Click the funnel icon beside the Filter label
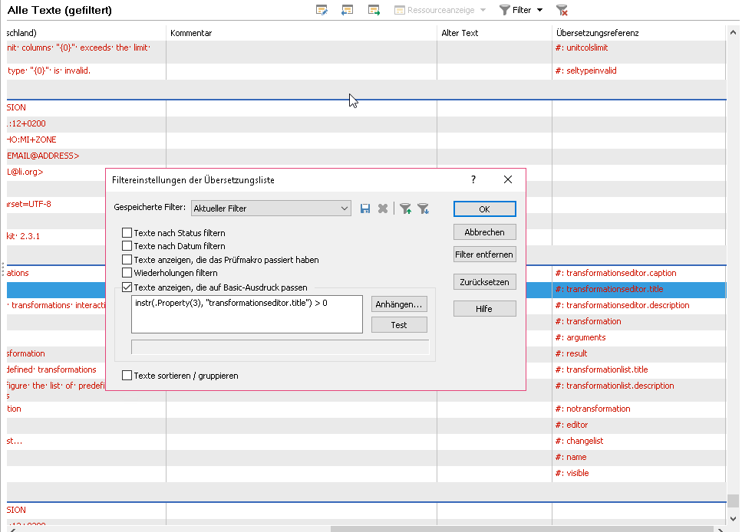This screenshot has width=742, height=532. 505,9
